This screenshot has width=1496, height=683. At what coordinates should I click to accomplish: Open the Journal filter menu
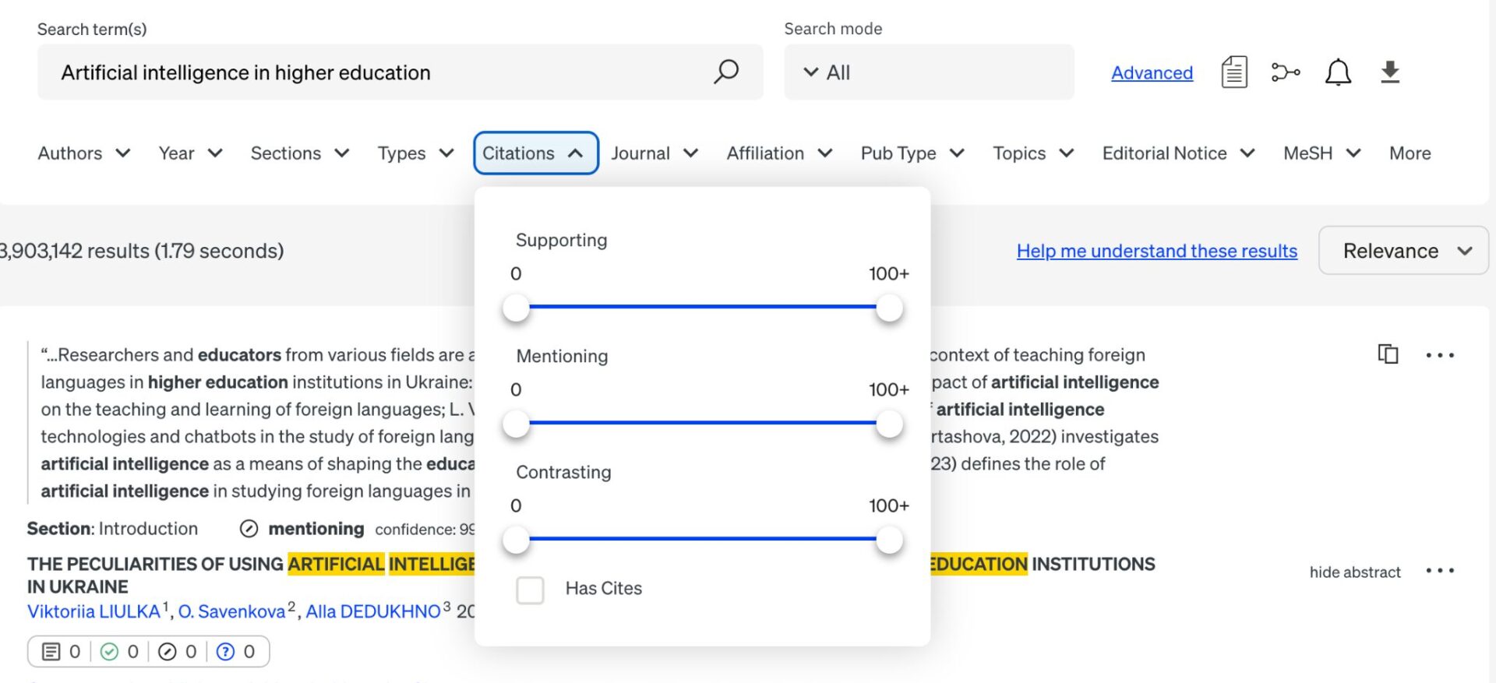tap(654, 153)
